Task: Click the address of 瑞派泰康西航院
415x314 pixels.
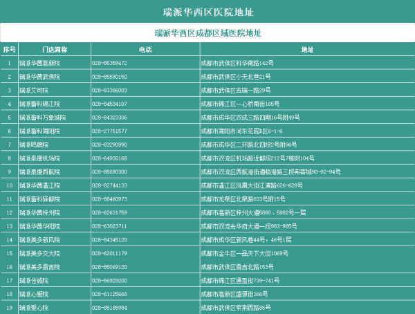Action: (270, 172)
